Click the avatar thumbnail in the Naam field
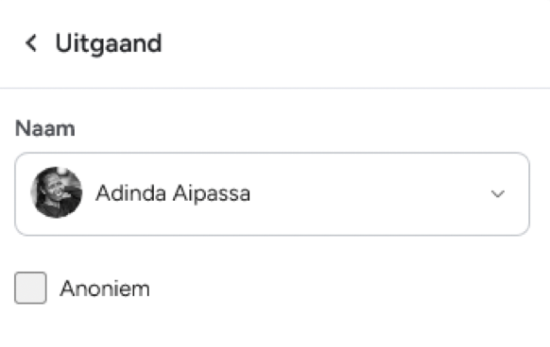The height and width of the screenshot is (347, 550). 57,192
